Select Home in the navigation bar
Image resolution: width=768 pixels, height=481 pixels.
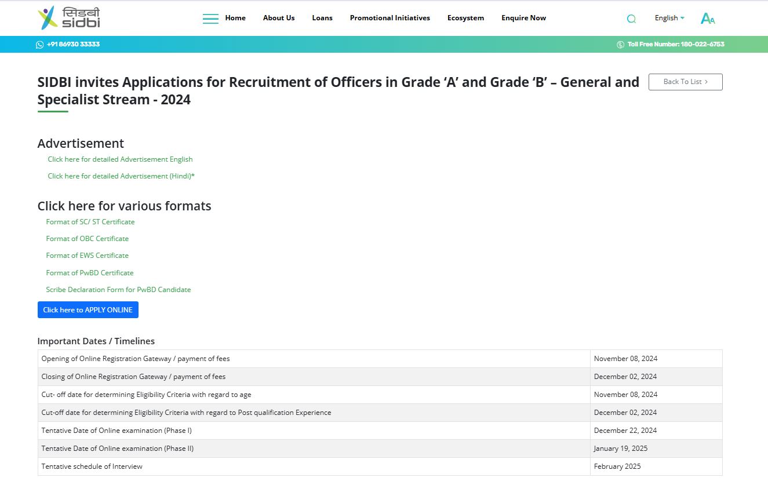point(235,18)
